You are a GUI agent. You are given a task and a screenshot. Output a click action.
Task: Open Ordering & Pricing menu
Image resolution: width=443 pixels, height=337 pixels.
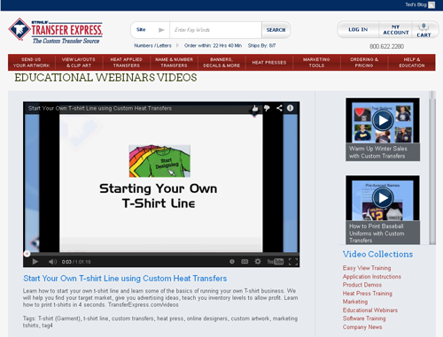(x=364, y=62)
